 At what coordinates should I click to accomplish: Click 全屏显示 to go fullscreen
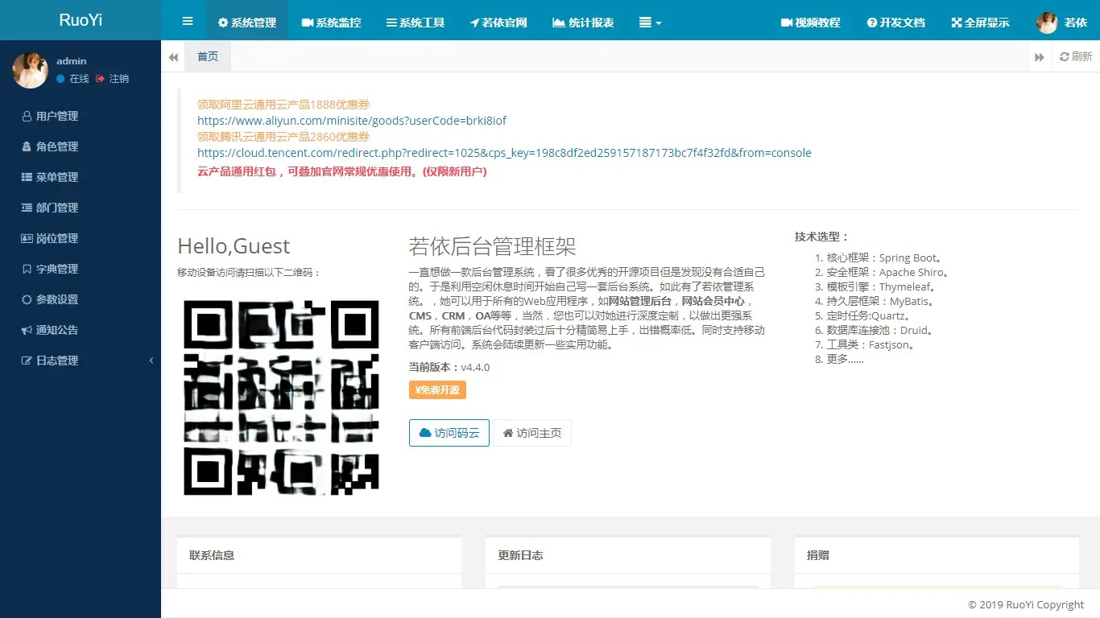click(980, 23)
